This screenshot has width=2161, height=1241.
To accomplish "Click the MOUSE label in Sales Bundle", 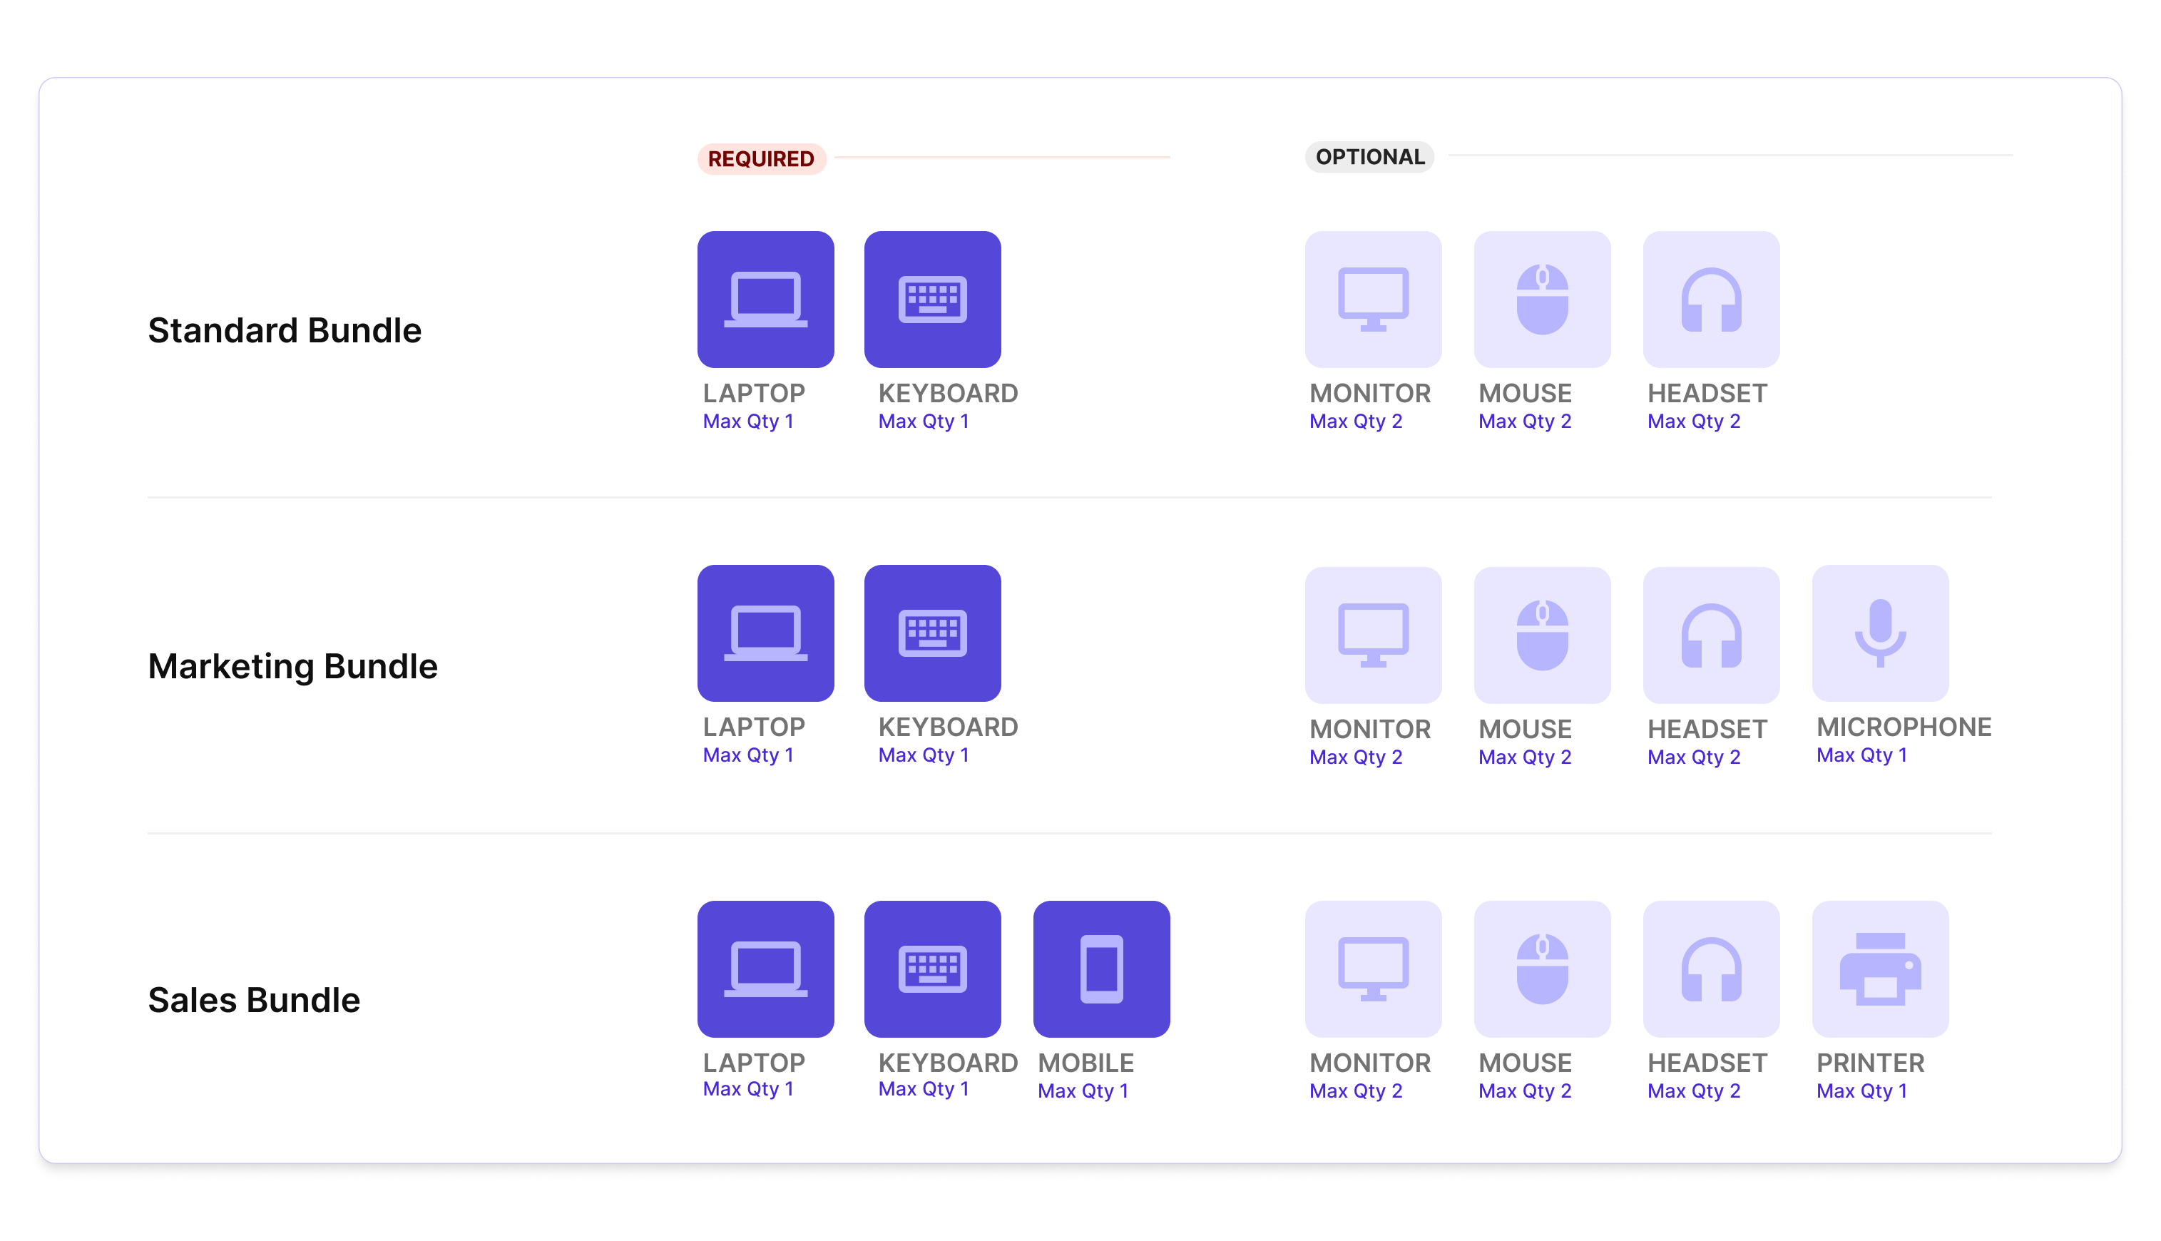I will pyautogui.click(x=1524, y=1063).
